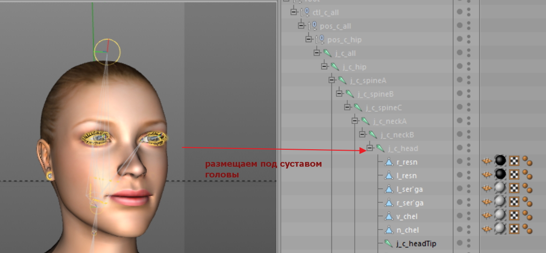The width and height of the screenshot is (546, 253).
Task: Select the orange spheres tag on r_ser'ga
Action: pos(527,203)
